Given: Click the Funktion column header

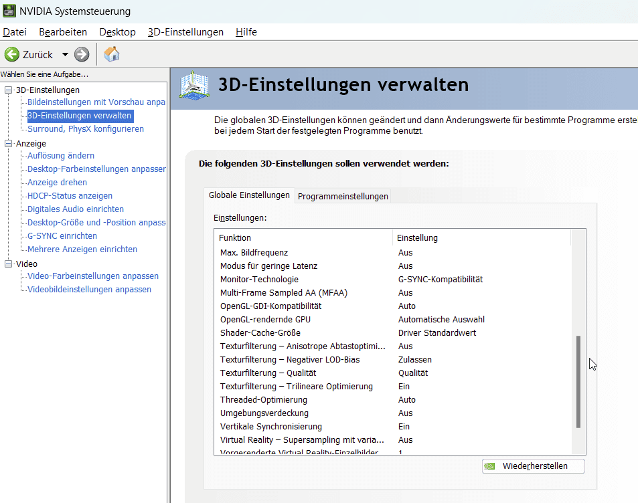Looking at the screenshot, I should click(x=303, y=238).
